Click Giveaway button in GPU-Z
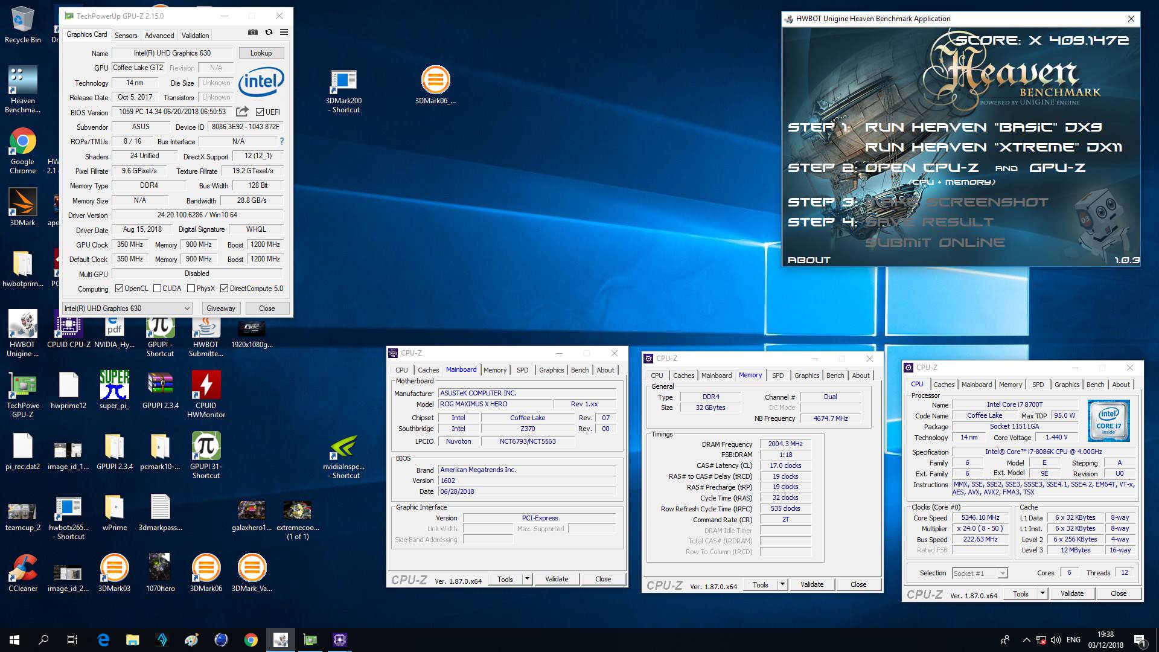The image size is (1159, 652). point(221,308)
